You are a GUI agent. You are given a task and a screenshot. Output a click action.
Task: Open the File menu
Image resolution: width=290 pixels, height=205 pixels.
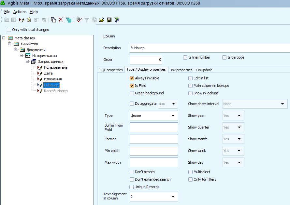pyautogui.click(x=7, y=12)
